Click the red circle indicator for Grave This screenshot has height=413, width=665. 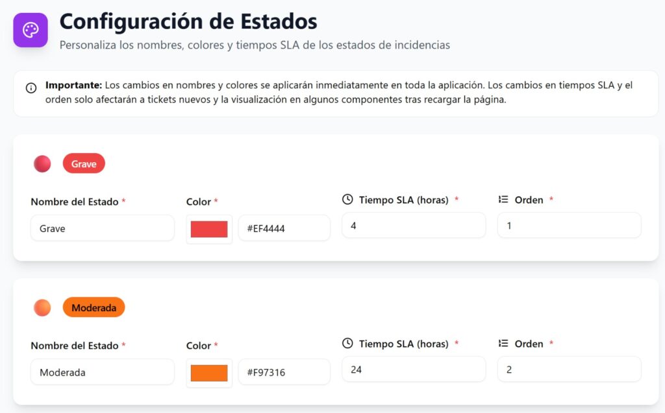click(42, 164)
